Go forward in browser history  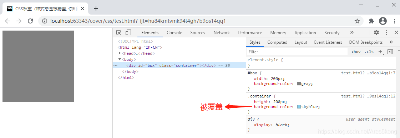click(x=19, y=21)
